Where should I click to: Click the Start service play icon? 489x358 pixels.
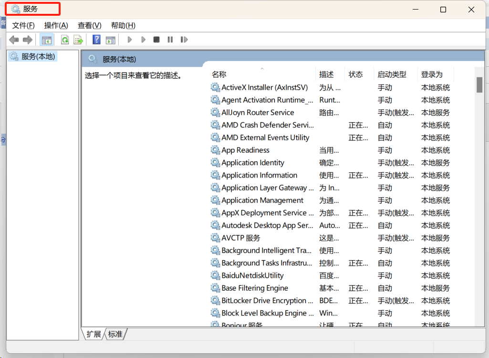click(x=130, y=40)
